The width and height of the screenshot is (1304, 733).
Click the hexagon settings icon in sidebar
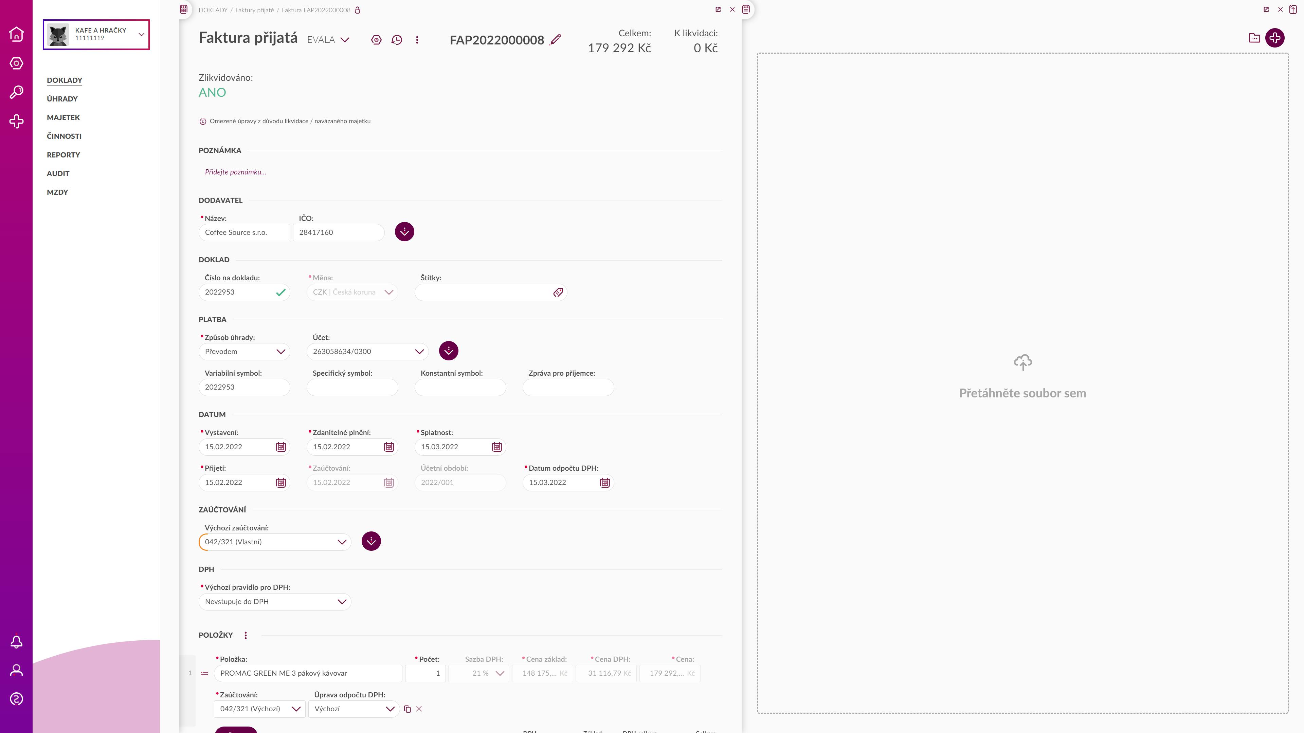point(16,63)
